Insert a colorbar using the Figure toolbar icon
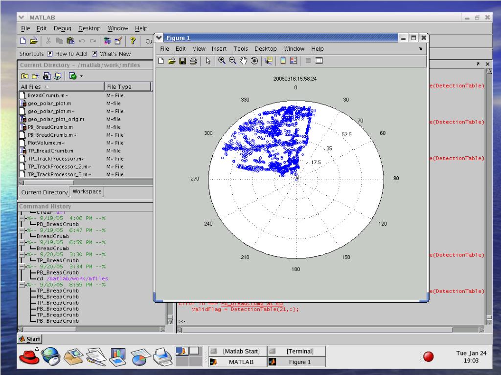The height and width of the screenshot is (375, 501). coord(283,60)
